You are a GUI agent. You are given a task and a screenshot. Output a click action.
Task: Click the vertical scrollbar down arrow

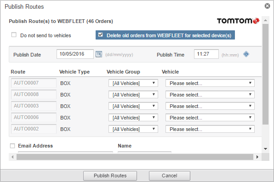coord(266,149)
